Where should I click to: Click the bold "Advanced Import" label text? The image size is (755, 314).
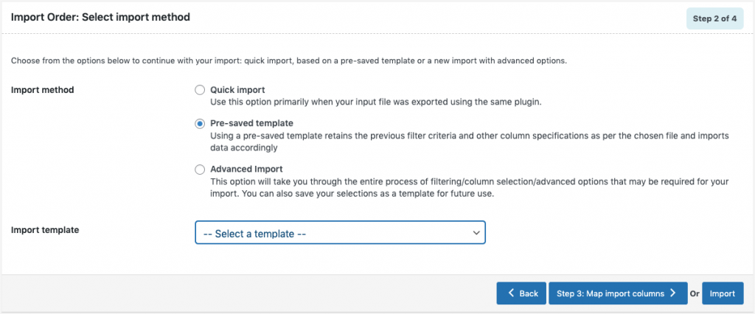246,169
